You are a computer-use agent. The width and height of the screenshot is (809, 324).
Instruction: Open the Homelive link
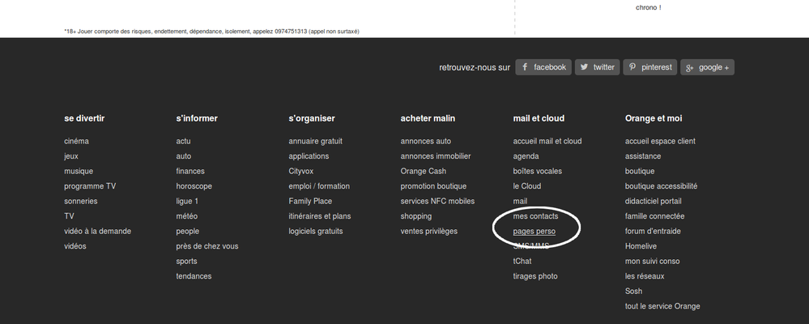tap(641, 246)
